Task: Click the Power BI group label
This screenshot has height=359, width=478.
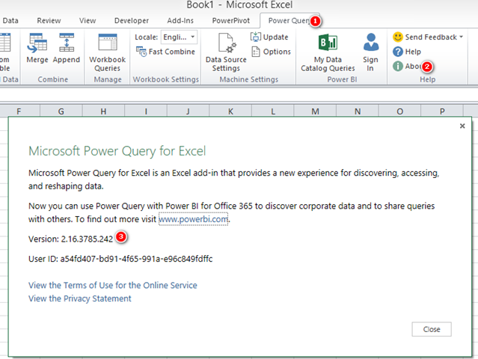Action: coord(342,79)
